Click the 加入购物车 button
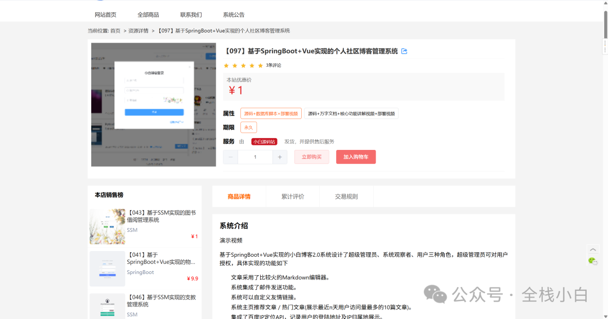The image size is (608, 319). [356, 157]
